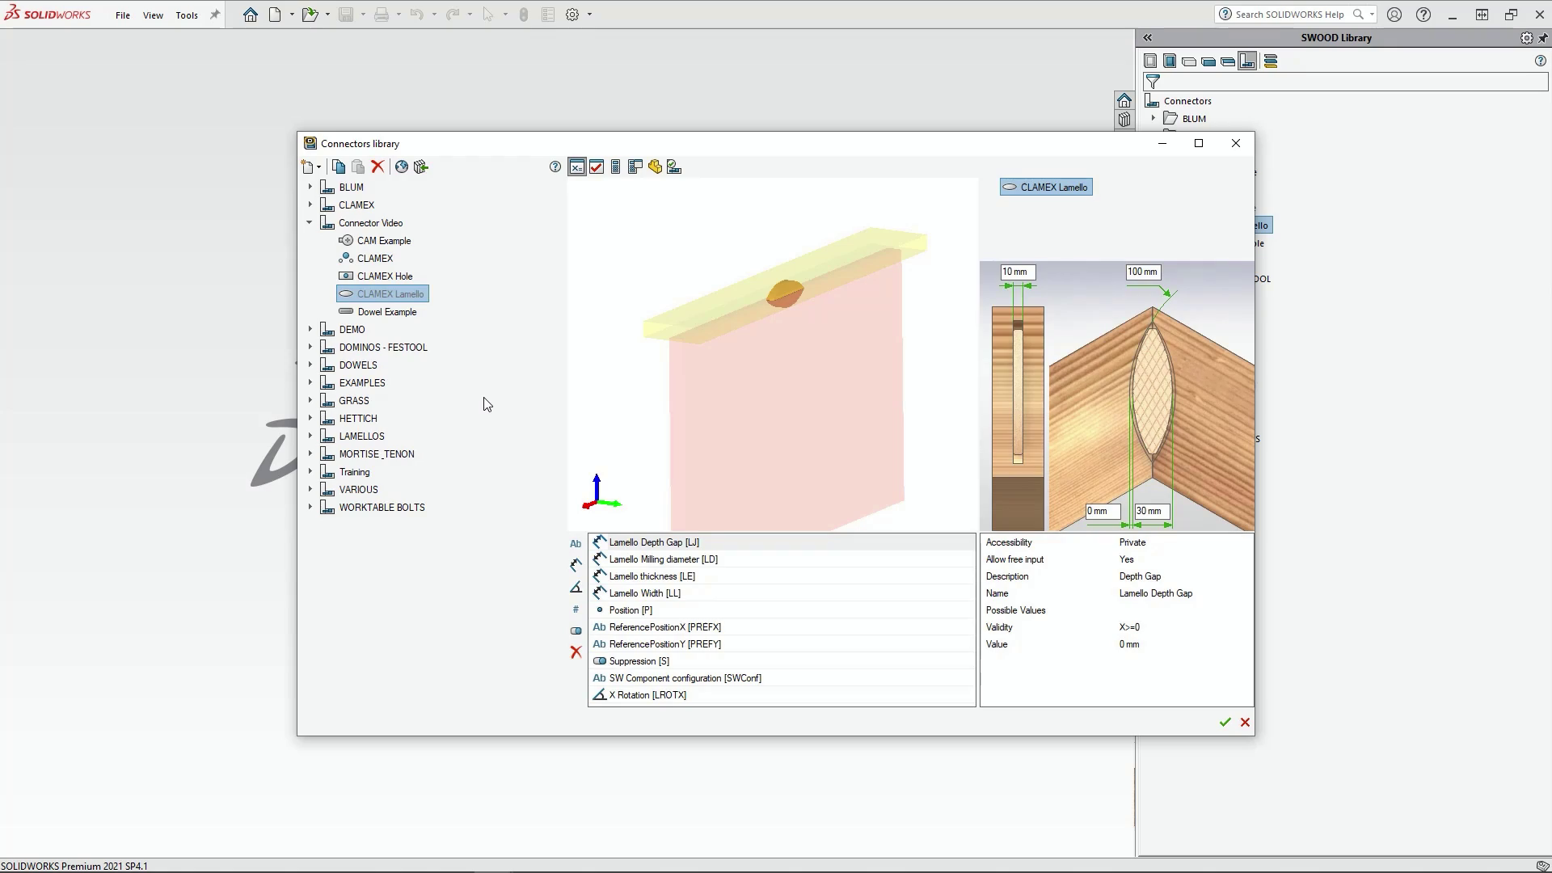Cancel with the red X button at the dialog bottom

coord(1245,722)
